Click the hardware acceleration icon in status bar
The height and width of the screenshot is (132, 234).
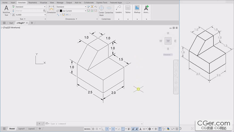[x=168, y=129]
